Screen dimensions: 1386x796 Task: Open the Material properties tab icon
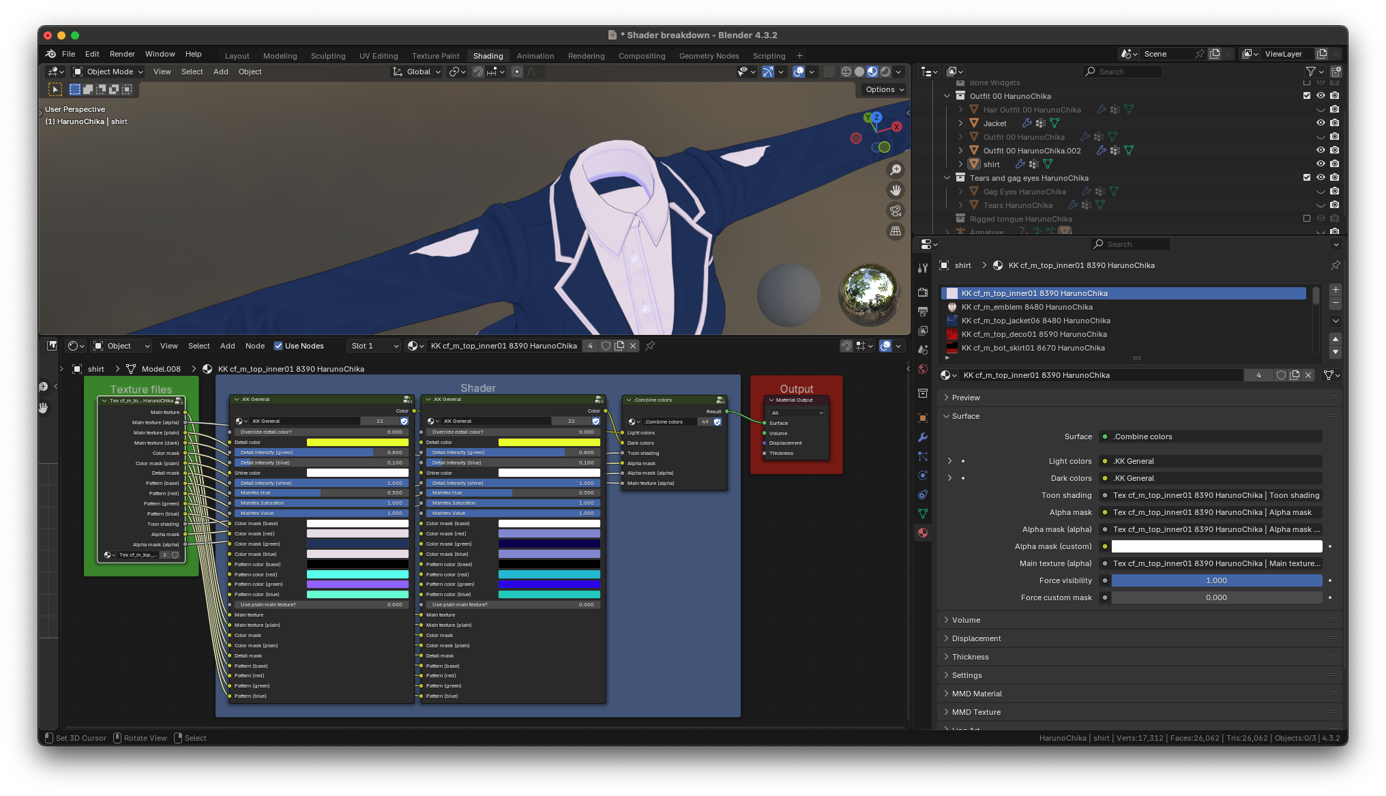(x=923, y=533)
